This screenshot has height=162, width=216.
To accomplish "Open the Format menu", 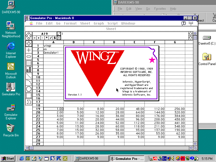I will pos(70,23).
